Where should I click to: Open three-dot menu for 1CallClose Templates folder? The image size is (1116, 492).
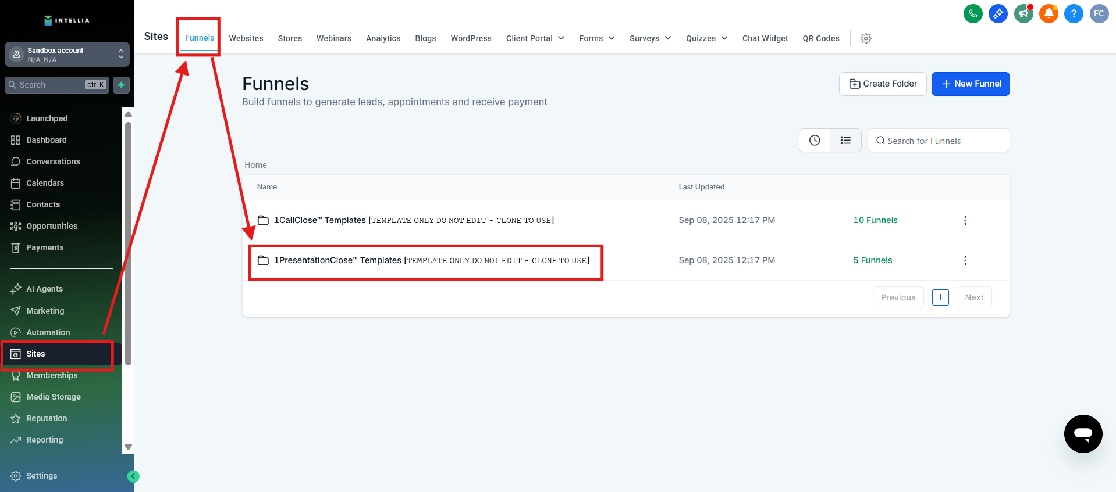coord(965,220)
